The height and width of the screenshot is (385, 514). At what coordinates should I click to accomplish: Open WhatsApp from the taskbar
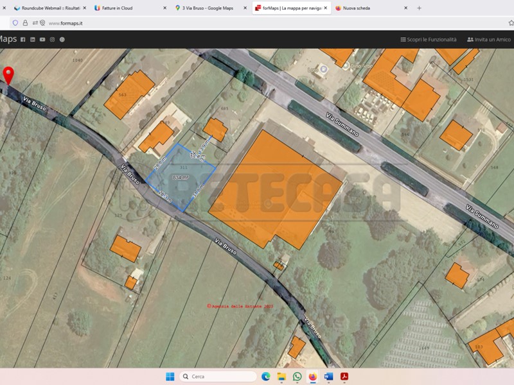click(297, 376)
